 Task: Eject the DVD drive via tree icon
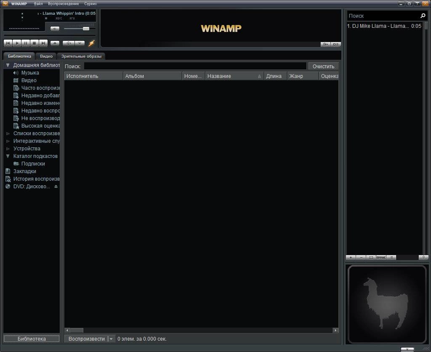click(x=56, y=187)
